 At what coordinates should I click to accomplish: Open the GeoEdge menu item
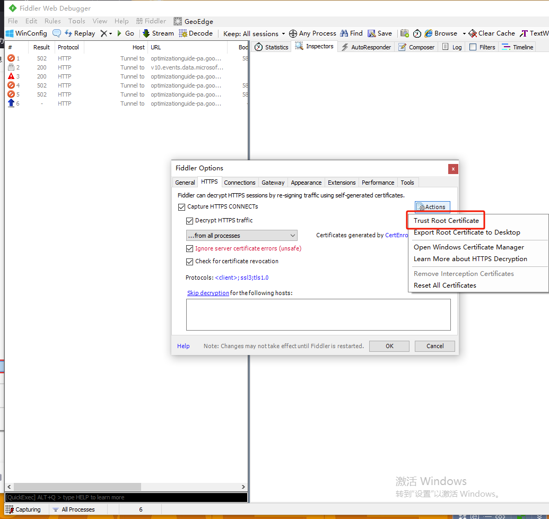194,21
